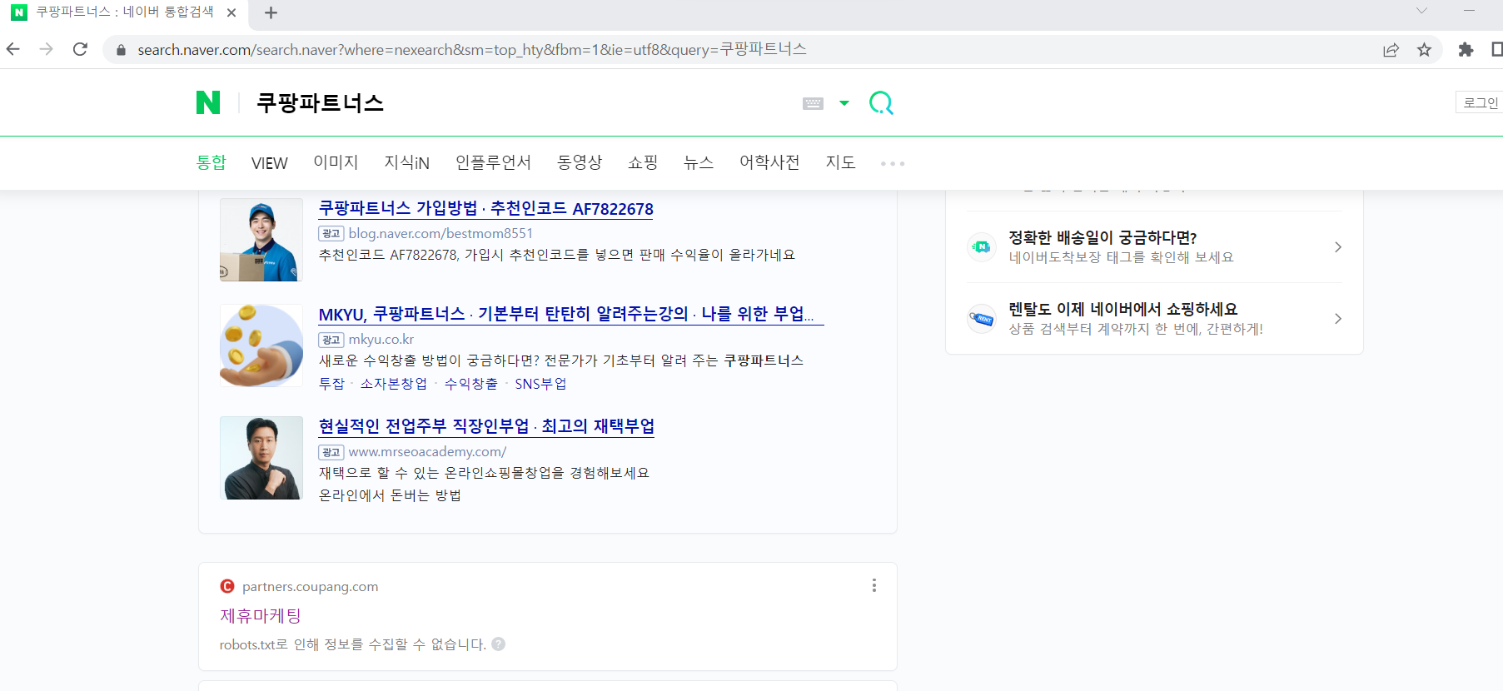Viewport: 1503px width, 691px height.
Task: Switch to the 뉴스 tab
Action: [699, 162]
